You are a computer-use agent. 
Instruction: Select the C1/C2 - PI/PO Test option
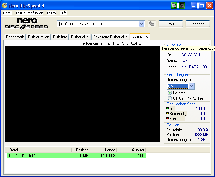pos(170,98)
